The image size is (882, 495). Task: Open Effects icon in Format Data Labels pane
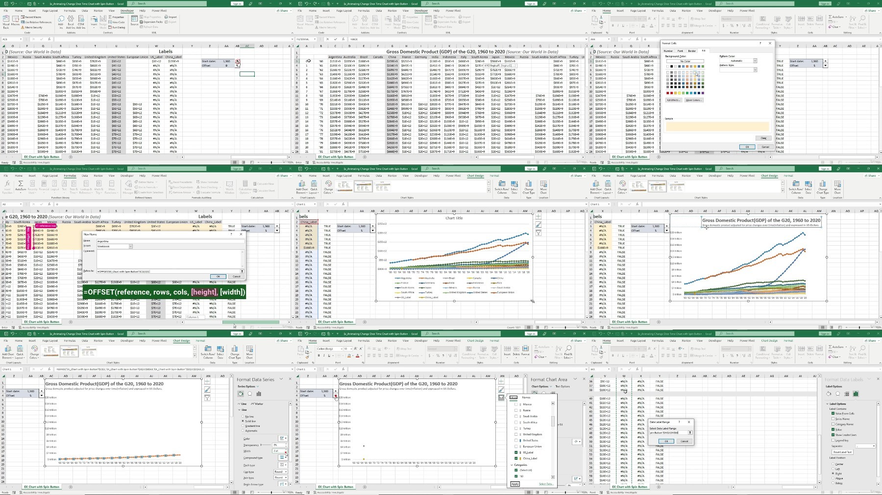(837, 394)
